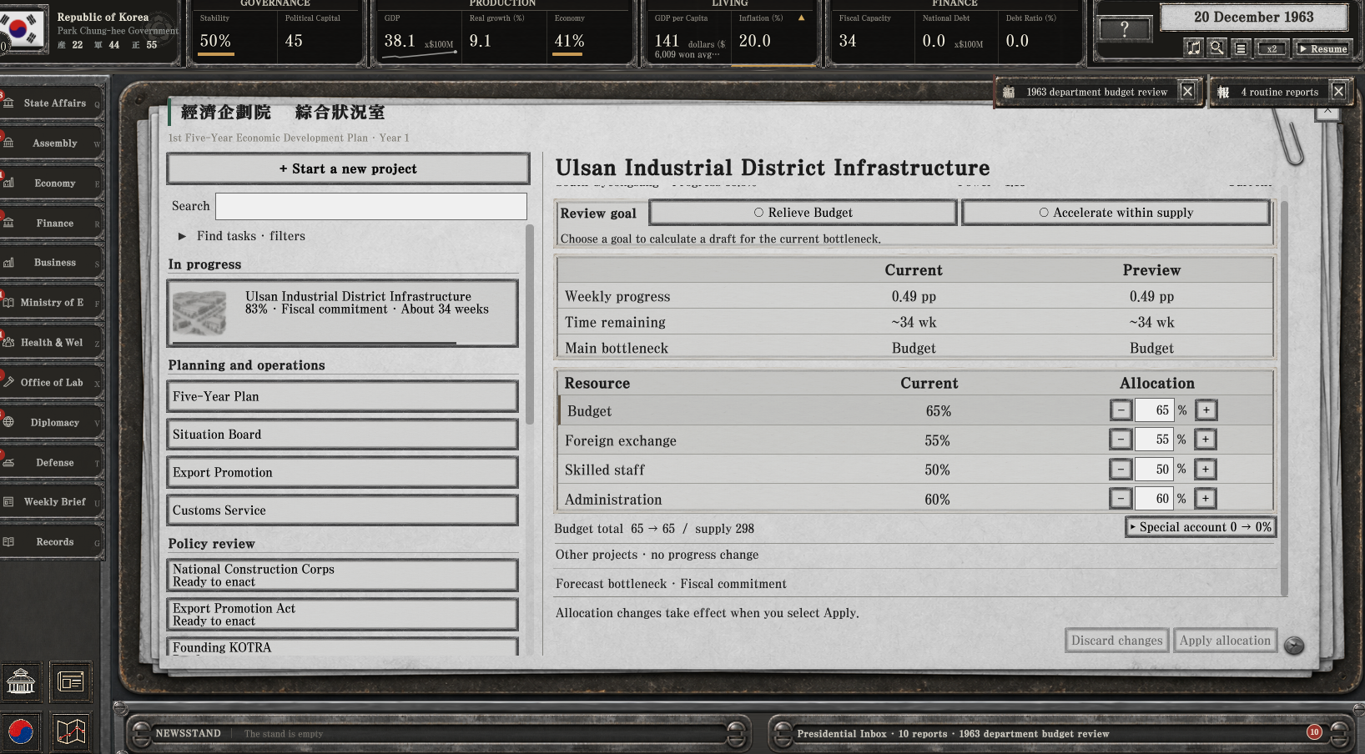Decrease Skilled staff allocation with minus
This screenshot has height=754, width=1365.
1121,470
